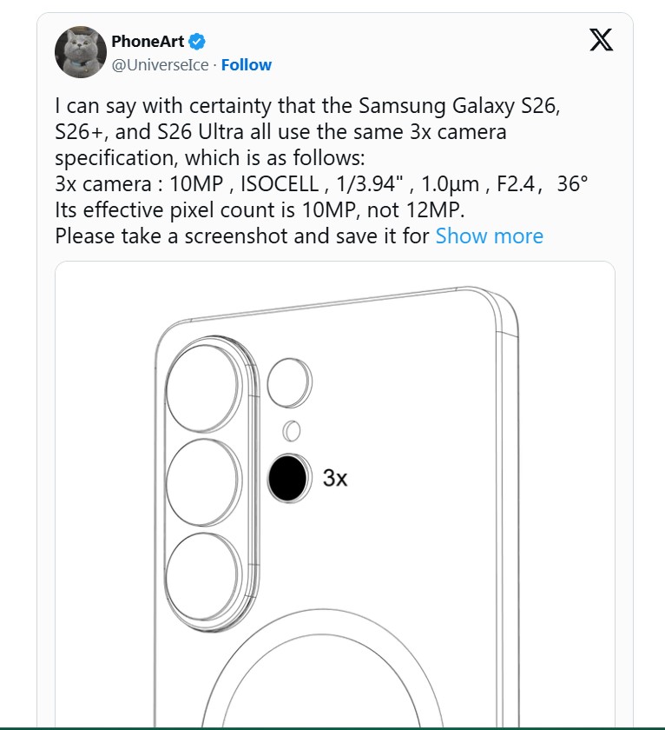
Task: Expand tweet with Show more
Action: tap(490, 236)
